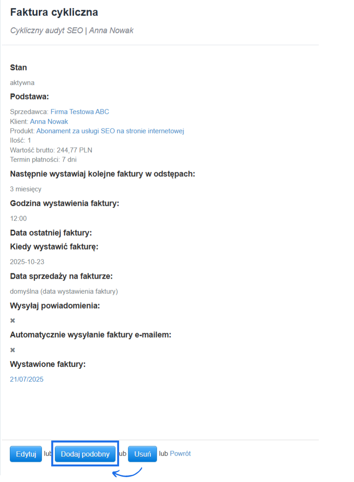The width and height of the screenshot is (354, 482).
Task: Click the status value aktywna
Action: coord(22,83)
